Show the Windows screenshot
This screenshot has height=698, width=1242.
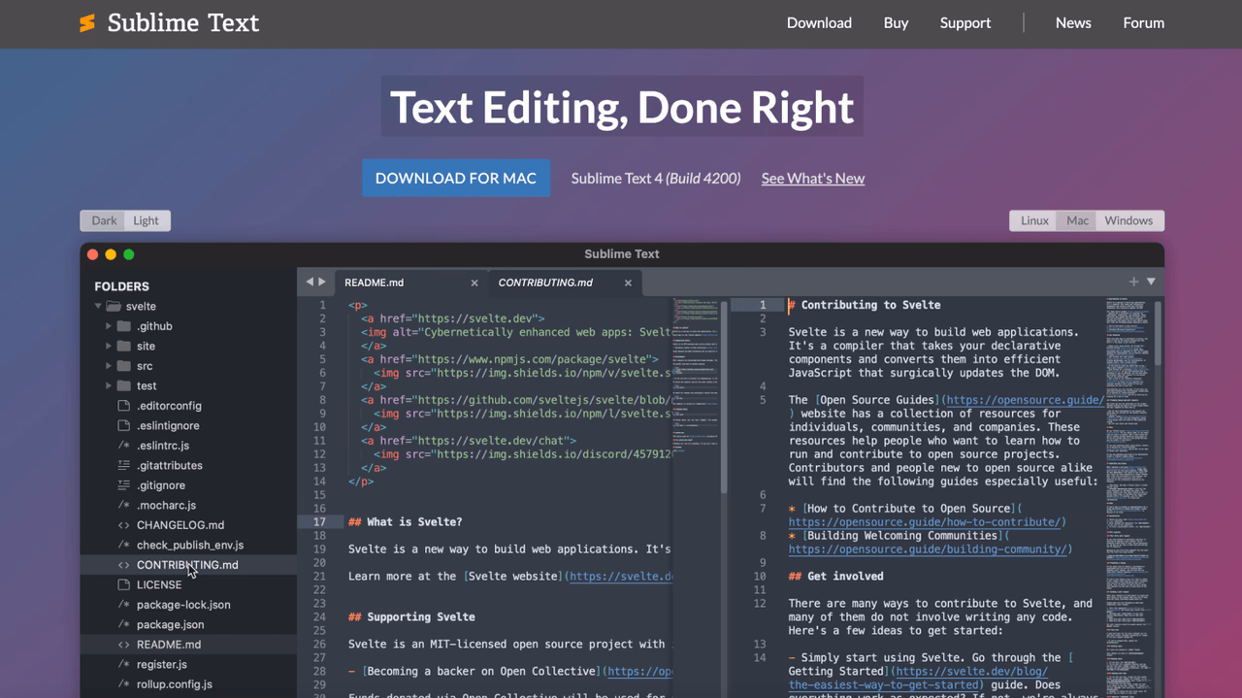coord(1128,220)
